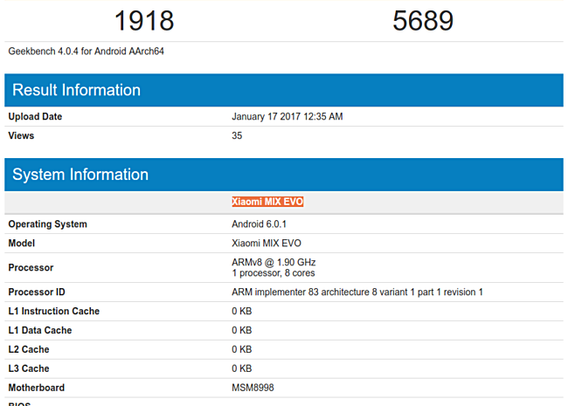Click the 'Processor ID' label

37,292
